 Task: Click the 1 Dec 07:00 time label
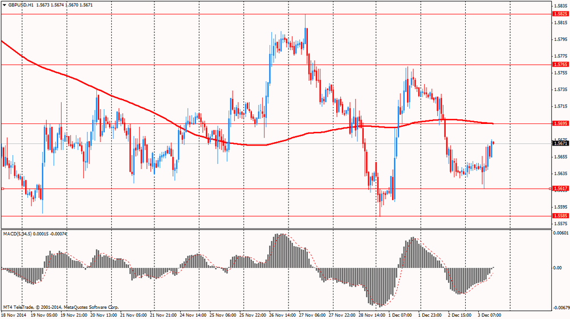[x=400, y=316]
